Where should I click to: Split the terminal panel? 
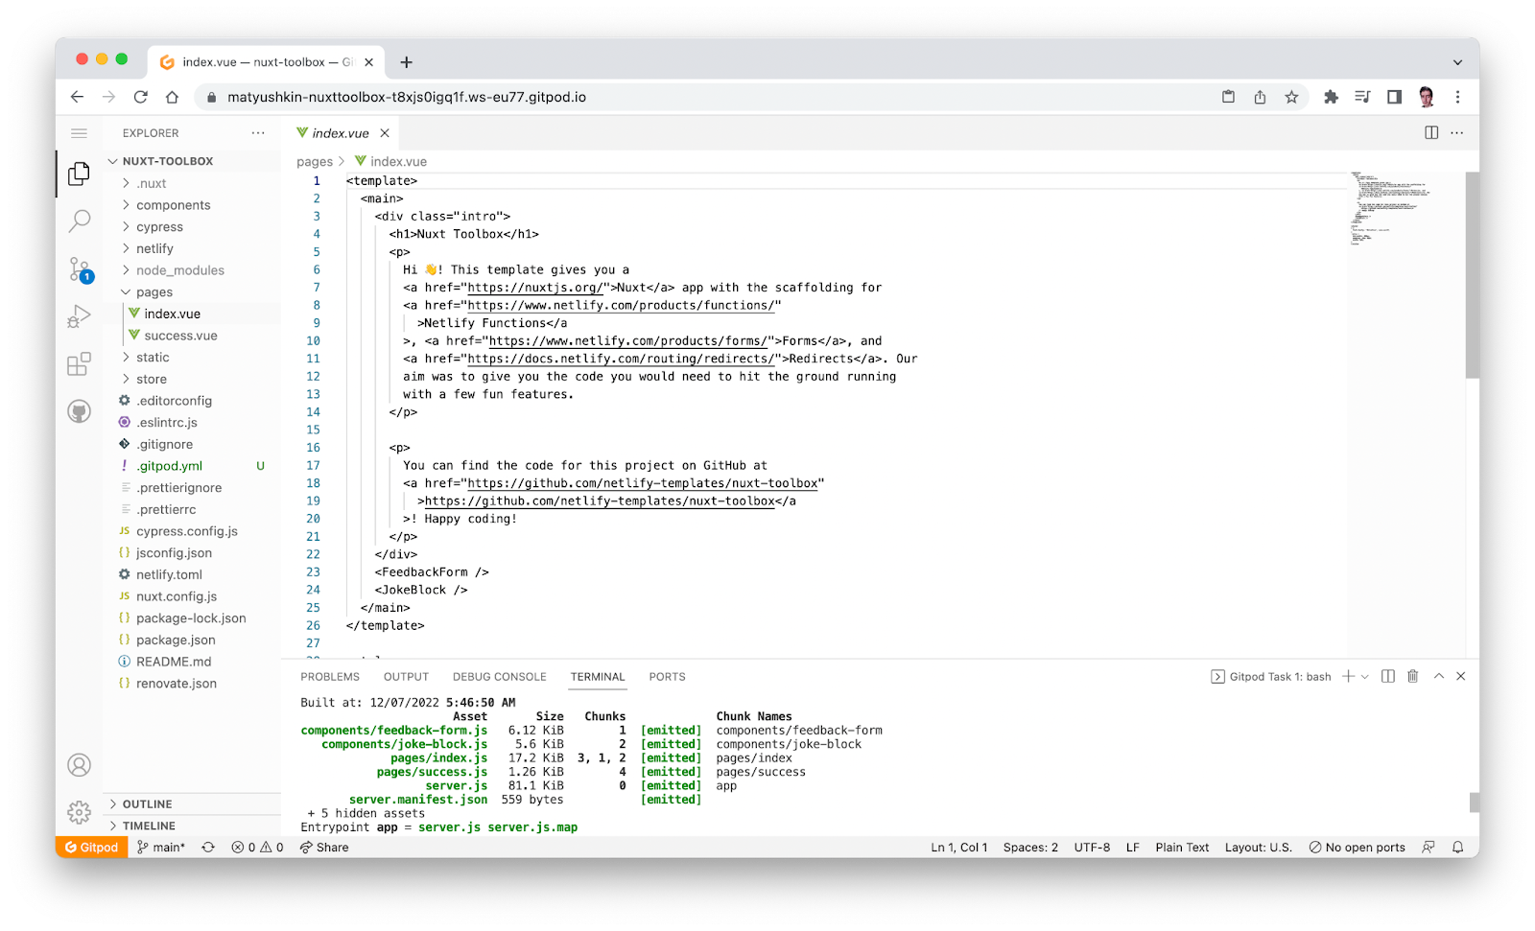tap(1388, 677)
